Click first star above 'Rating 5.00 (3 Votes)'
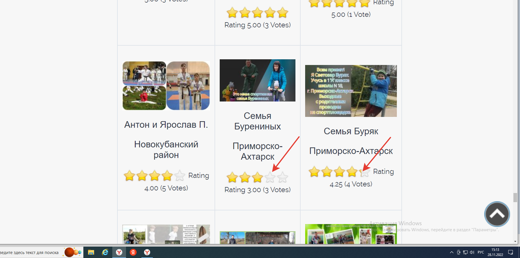The width and height of the screenshot is (520, 258). pyautogui.click(x=232, y=13)
